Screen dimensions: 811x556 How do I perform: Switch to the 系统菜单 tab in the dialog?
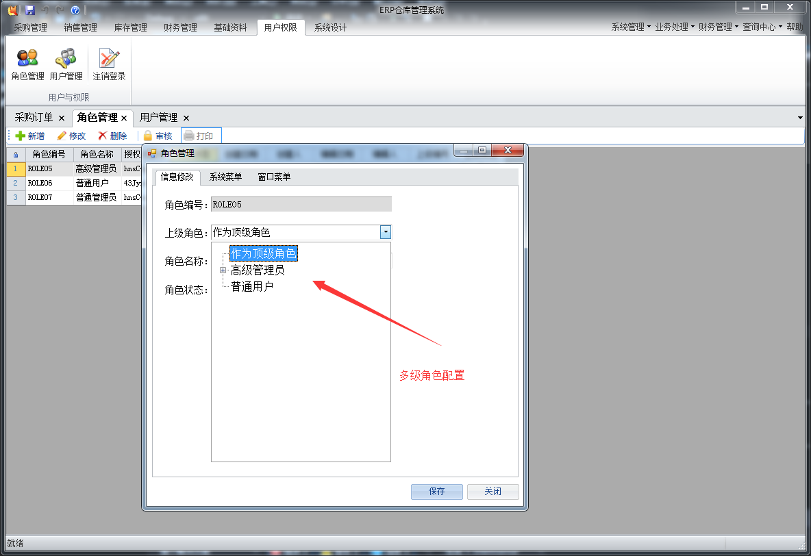click(x=227, y=177)
